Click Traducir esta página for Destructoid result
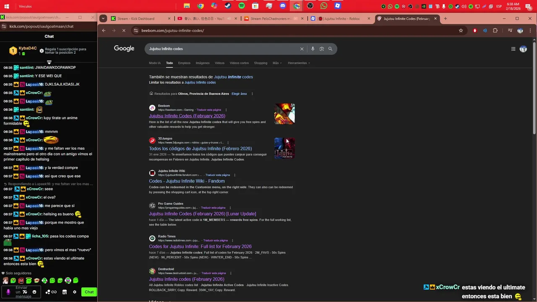The image size is (537, 302). (x=214, y=273)
